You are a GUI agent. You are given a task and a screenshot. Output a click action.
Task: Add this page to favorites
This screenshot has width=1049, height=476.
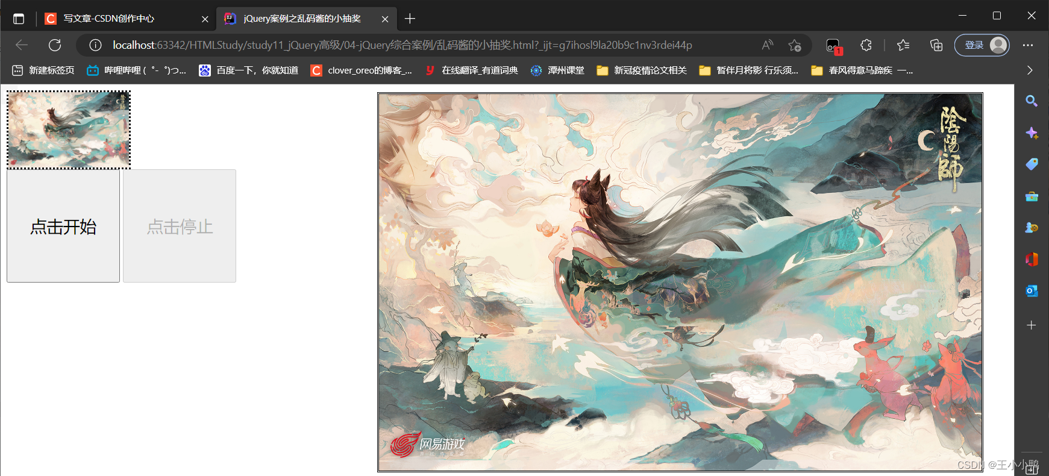pyautogui.click(x=795, y=45)
